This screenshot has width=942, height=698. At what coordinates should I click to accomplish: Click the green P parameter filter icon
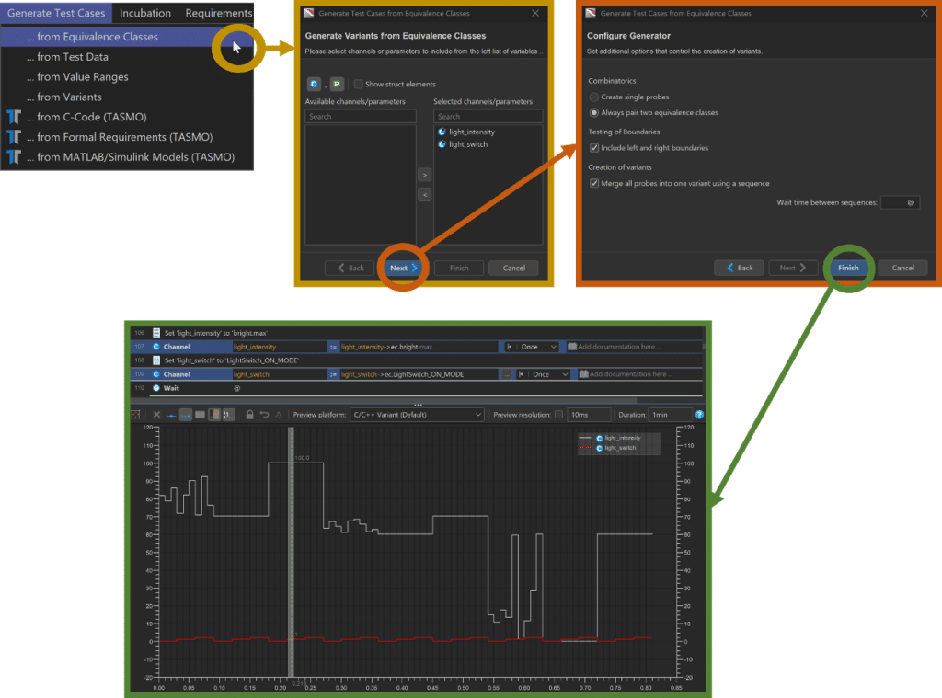pos(337,84)
